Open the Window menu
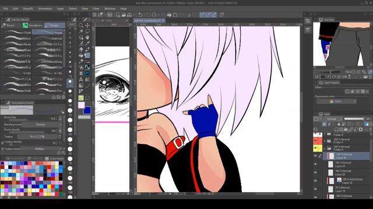373x209 pixels. [x=110, y=9]
